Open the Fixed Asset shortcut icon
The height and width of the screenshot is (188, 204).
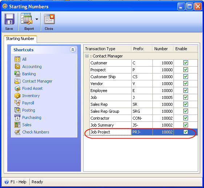pos(17,88)
